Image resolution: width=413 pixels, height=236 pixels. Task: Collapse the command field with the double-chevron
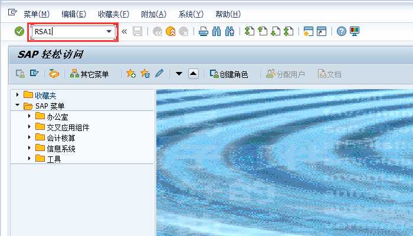pyautogui.click(x=124, y=32)
